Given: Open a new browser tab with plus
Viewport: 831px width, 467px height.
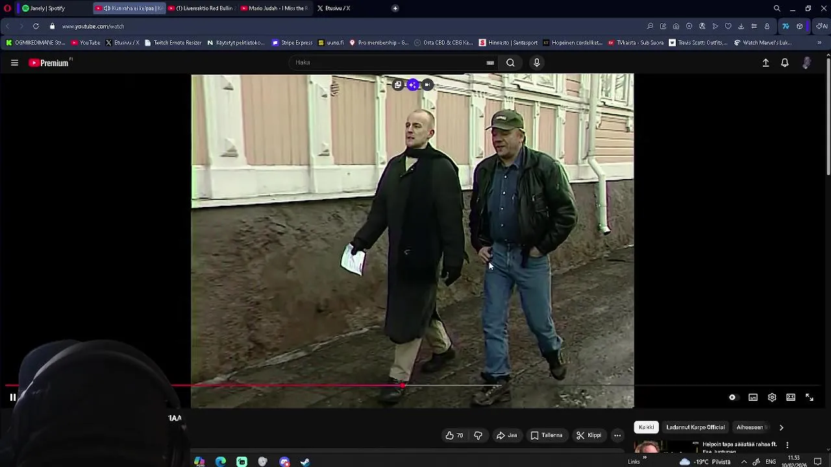Looking at the screenshot, I should tap(395, 8).
